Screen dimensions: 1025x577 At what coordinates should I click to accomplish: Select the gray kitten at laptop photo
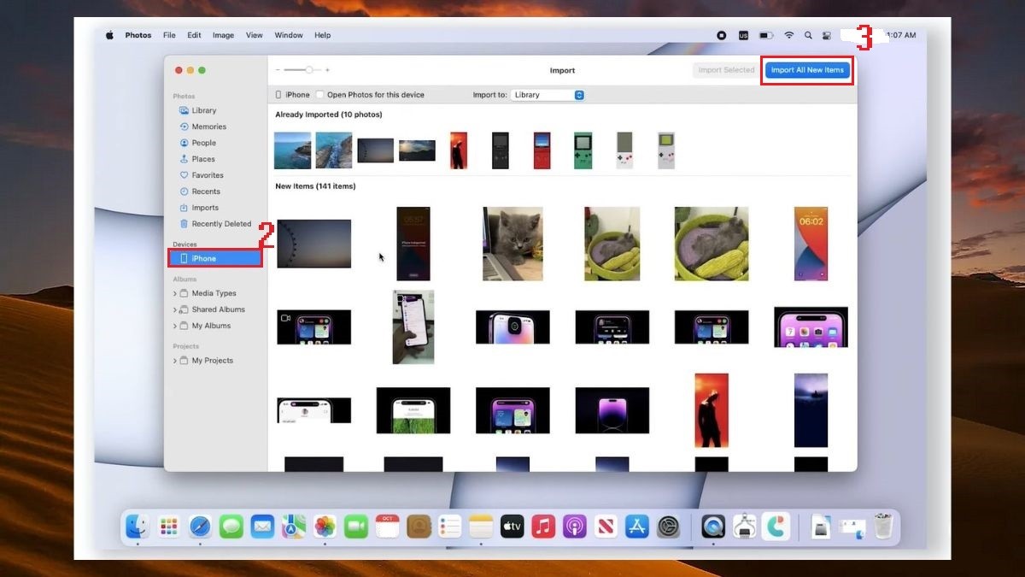512,244
